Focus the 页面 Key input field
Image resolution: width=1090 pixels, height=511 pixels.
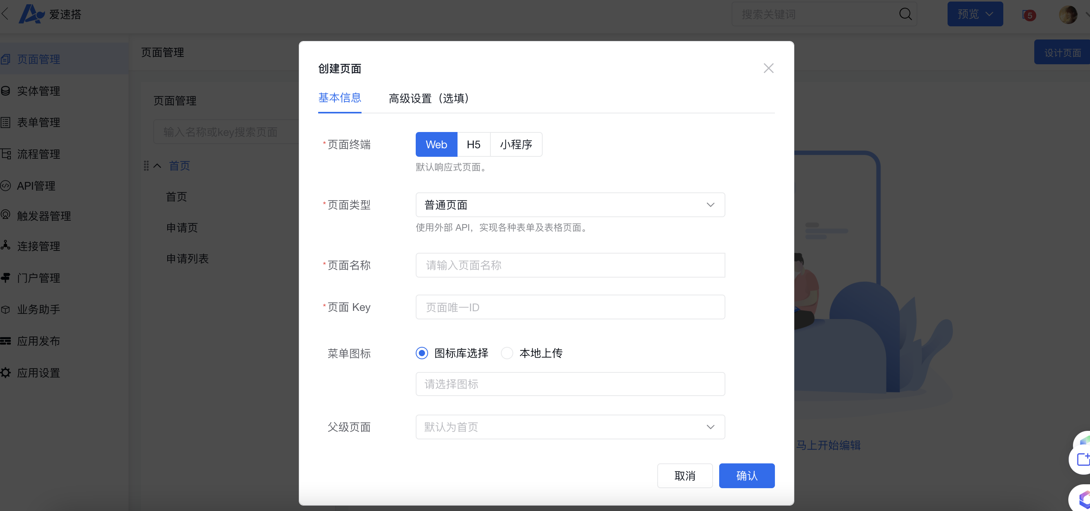(570, 307)
